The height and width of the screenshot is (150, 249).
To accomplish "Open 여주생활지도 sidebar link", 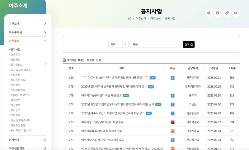I will (17, 148).
